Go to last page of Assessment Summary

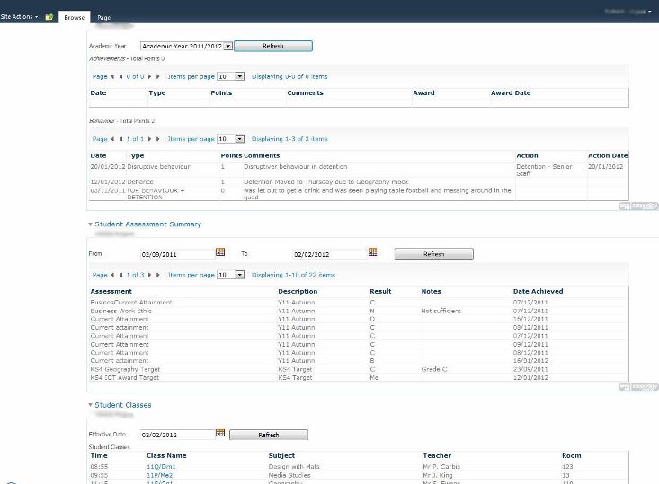(x=158, y=275)
